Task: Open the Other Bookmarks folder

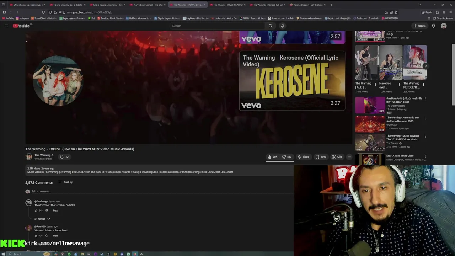Action: [443, 18]
